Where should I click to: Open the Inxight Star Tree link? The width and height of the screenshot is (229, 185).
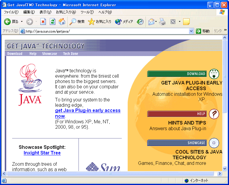tap(42, 153)
